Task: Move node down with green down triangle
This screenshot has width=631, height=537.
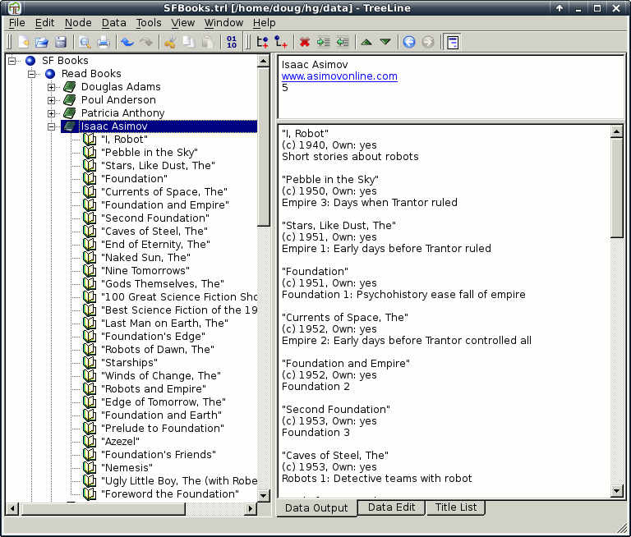Action: click(385, 42)
